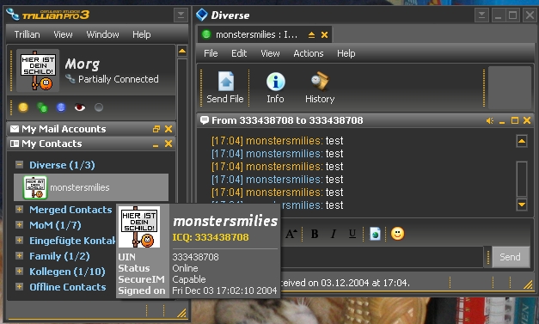The image size is (539, 324).
Task: Open the File menu in Diverse window
Action: pos(211,53)
